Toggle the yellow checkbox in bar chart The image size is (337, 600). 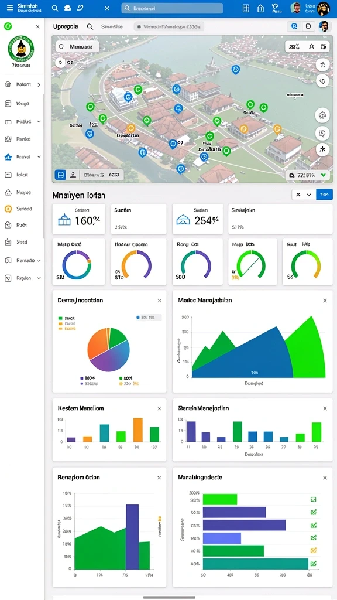click(x=314, y=551)
